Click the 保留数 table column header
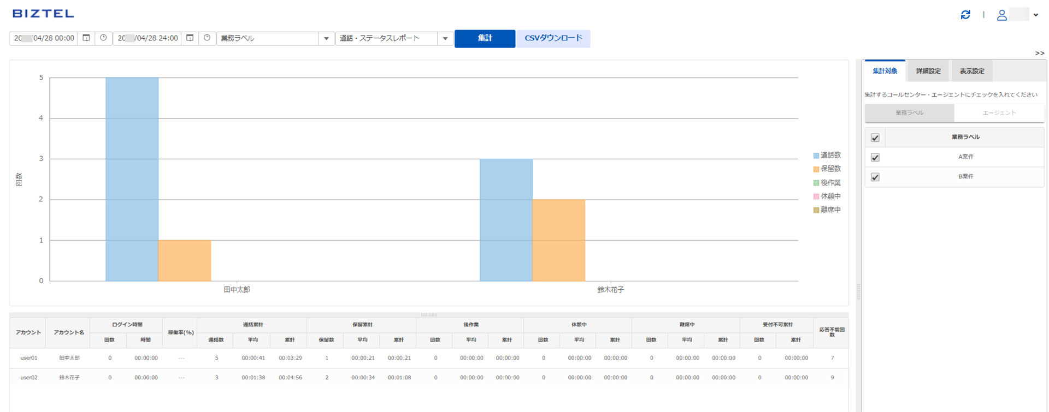The image size is (1049, 412). click(326, 340)
